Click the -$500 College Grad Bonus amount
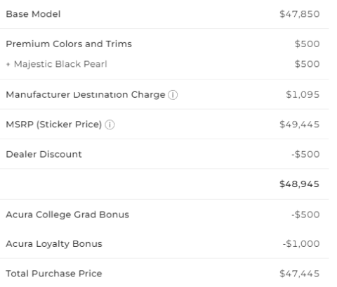Image resolution: width=337 pixels, height=287 pixels. coord(305,215)
